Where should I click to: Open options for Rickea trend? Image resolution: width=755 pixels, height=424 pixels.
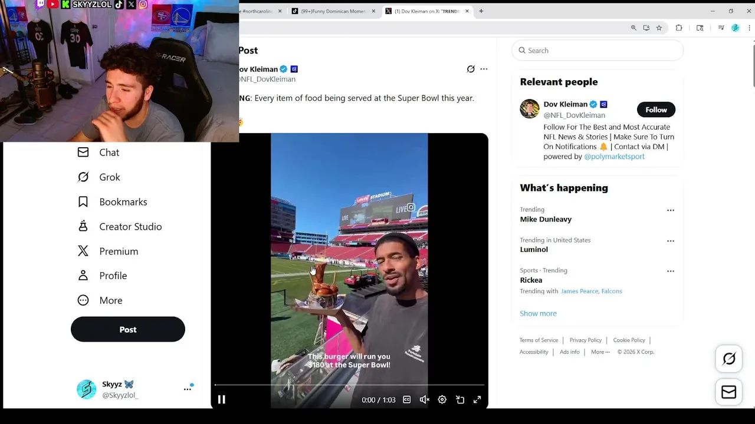click(670, 271)
